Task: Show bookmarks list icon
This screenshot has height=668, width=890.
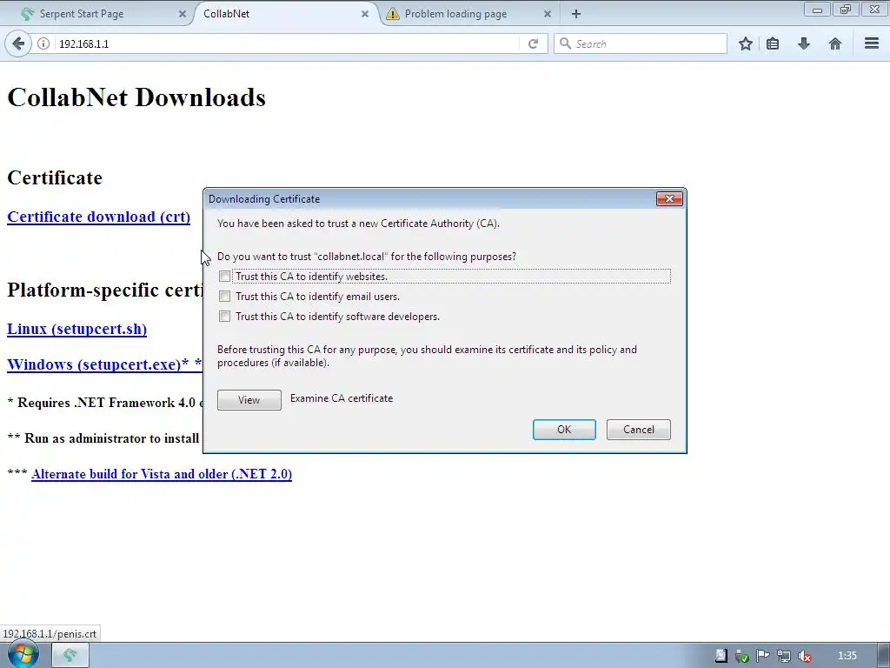Action: point(773,43)
